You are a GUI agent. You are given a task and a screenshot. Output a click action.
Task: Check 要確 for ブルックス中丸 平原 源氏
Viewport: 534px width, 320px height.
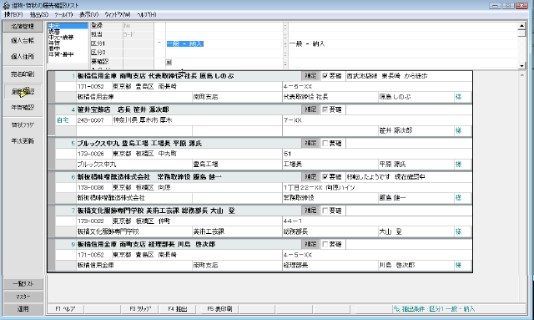point(325,143)
